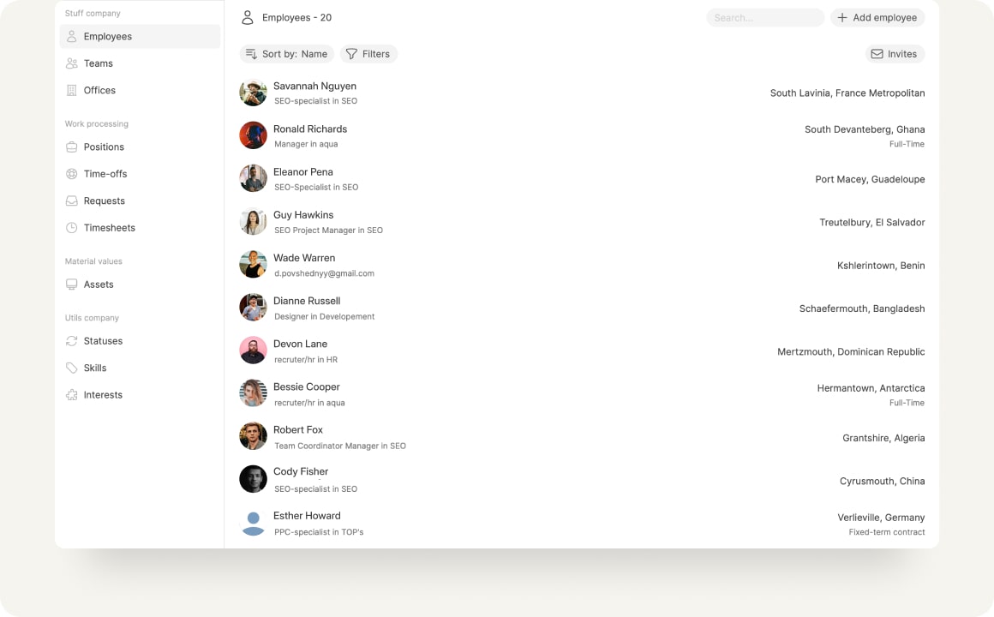Viewport: 994px width, 617px height.
Task: Switch to the Teams section
Action: (x=99, y=63)
